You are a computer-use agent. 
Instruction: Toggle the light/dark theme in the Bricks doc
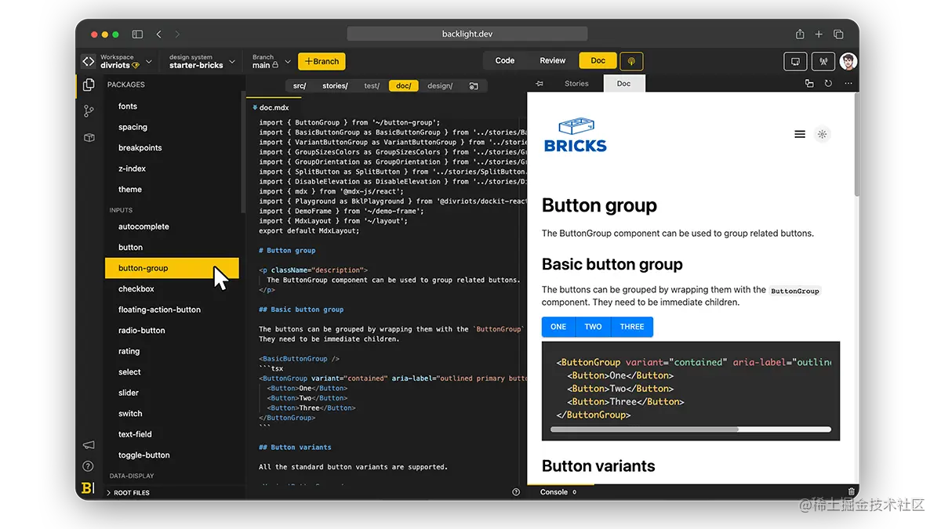coord(822,134)
